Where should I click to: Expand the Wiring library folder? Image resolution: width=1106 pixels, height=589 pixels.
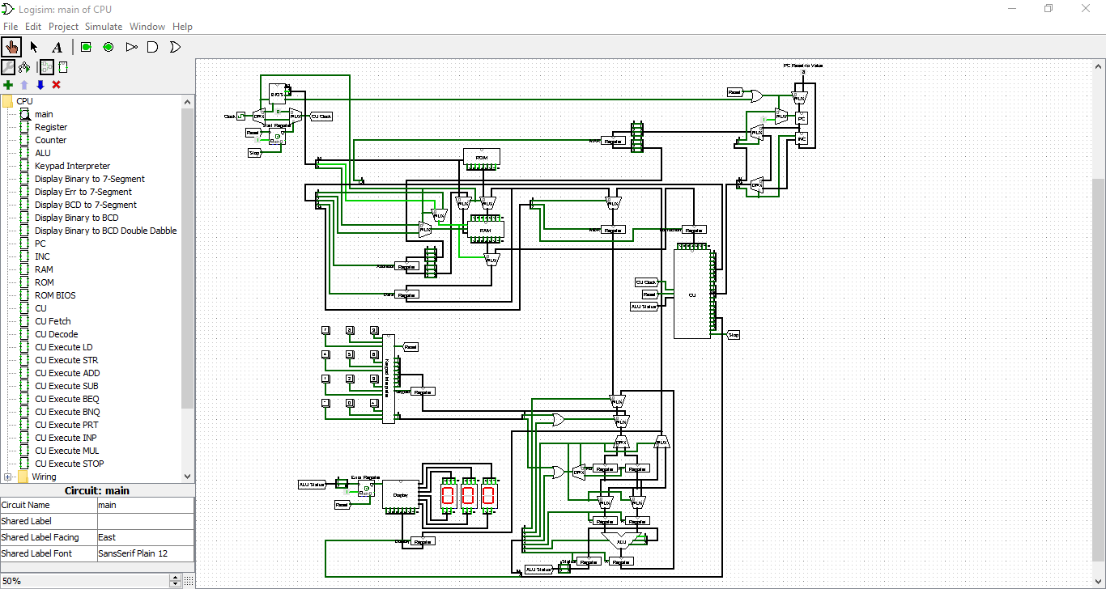tap(8, 477)
